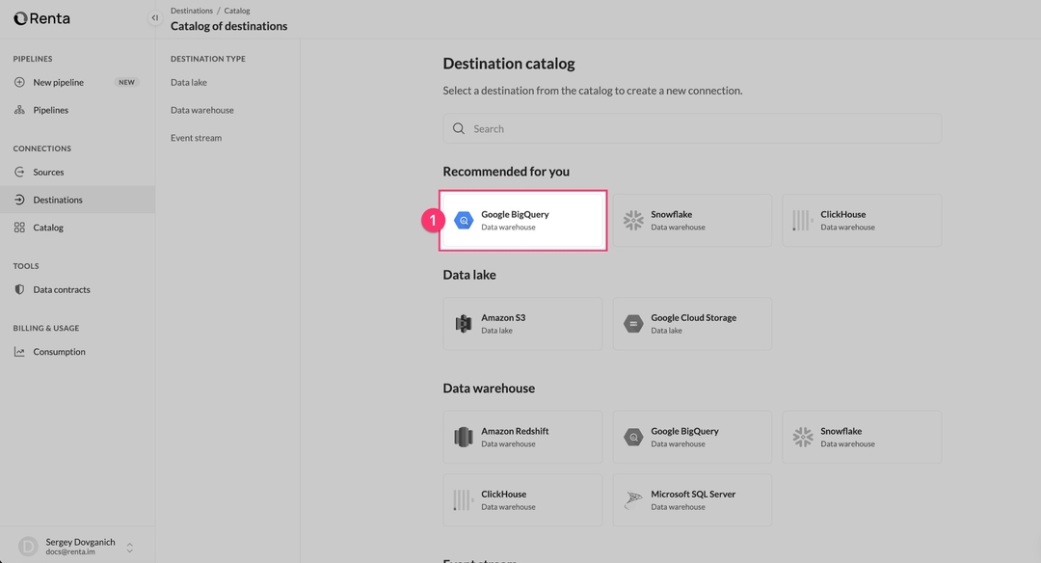Click the Pipelines sidebar icon

coord(19,109)
